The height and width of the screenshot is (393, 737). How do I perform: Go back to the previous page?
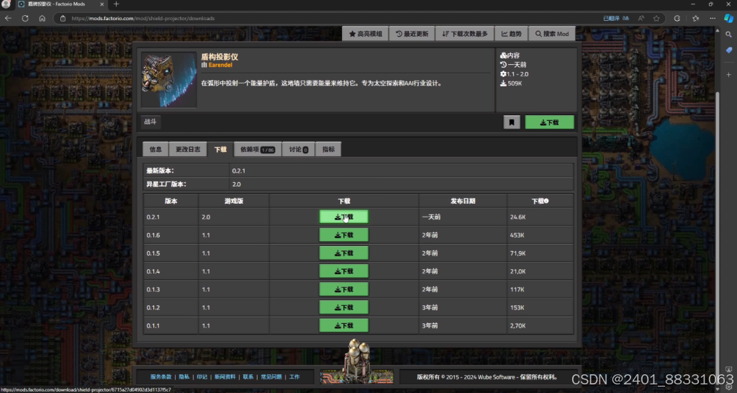tap(8, 18)
